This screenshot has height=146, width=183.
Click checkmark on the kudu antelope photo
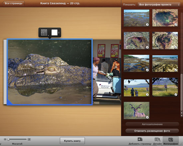[x=147, y=117]
